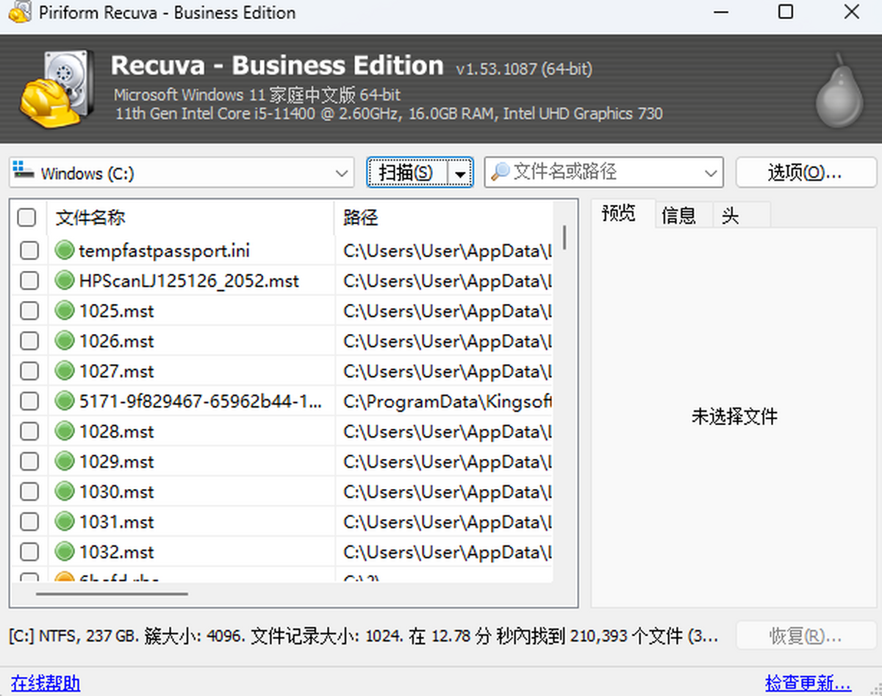Click the green status dot beside 1032.mst
Screen dimensions: 882x696
(x=65, y=551)
